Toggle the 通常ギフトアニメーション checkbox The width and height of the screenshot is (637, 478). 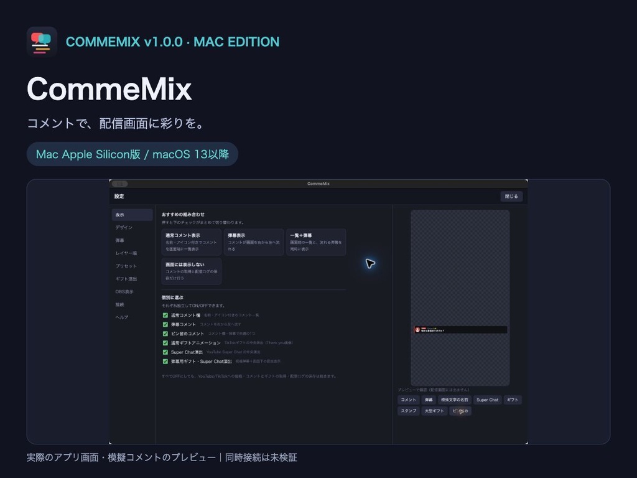pyautogui.click(x=165, y=343)
